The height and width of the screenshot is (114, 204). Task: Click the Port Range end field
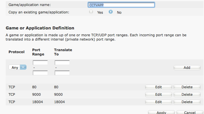pos(40,73)
